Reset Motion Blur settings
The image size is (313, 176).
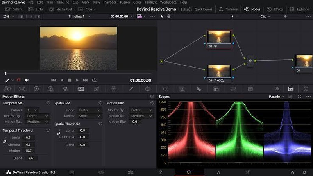pos(152,103)
